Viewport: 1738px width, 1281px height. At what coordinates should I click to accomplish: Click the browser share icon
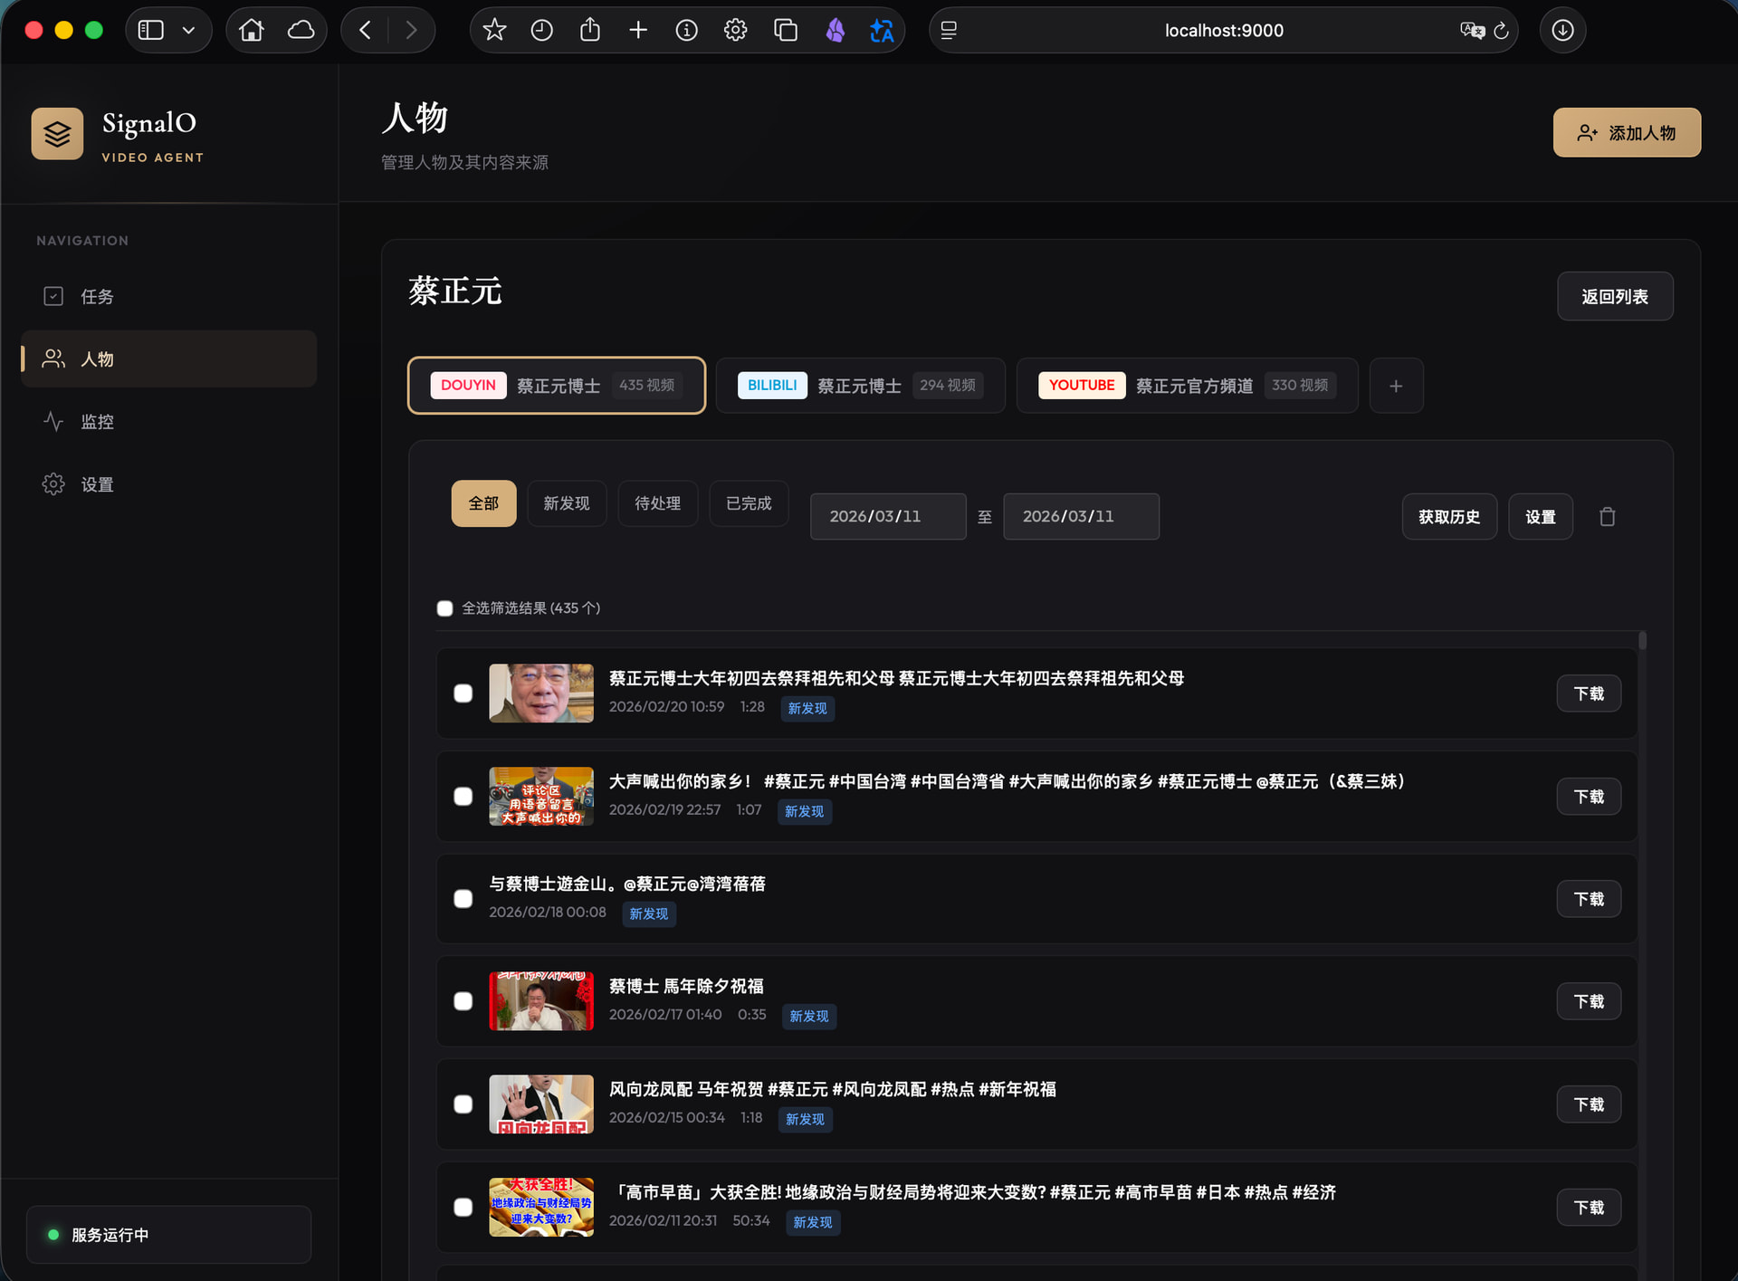coord(589,31)
